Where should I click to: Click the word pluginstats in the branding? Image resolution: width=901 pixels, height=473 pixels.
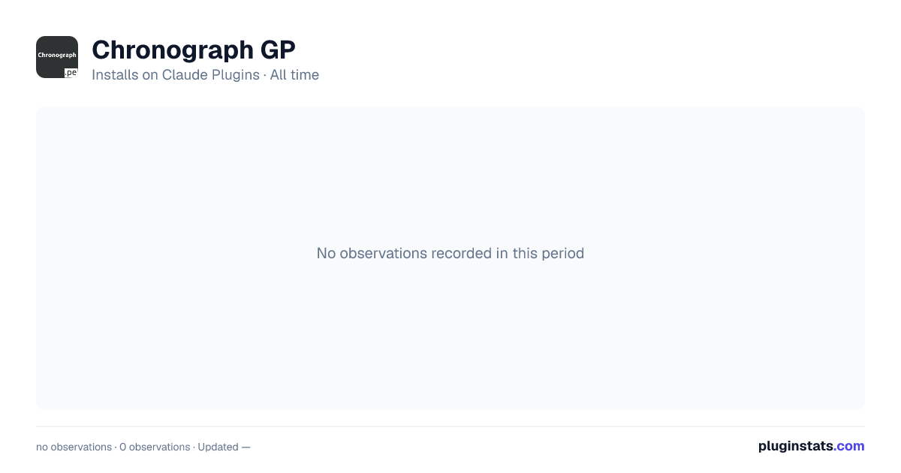click(796, 446)
